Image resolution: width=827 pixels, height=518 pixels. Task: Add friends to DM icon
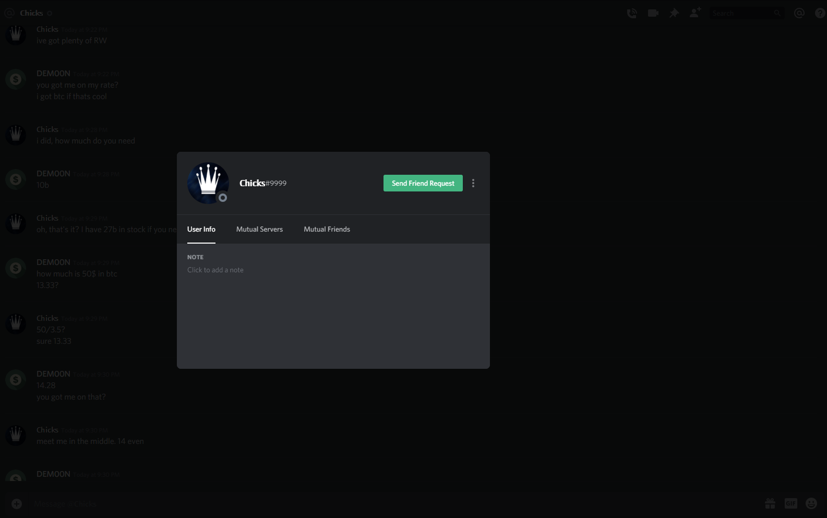695,13
